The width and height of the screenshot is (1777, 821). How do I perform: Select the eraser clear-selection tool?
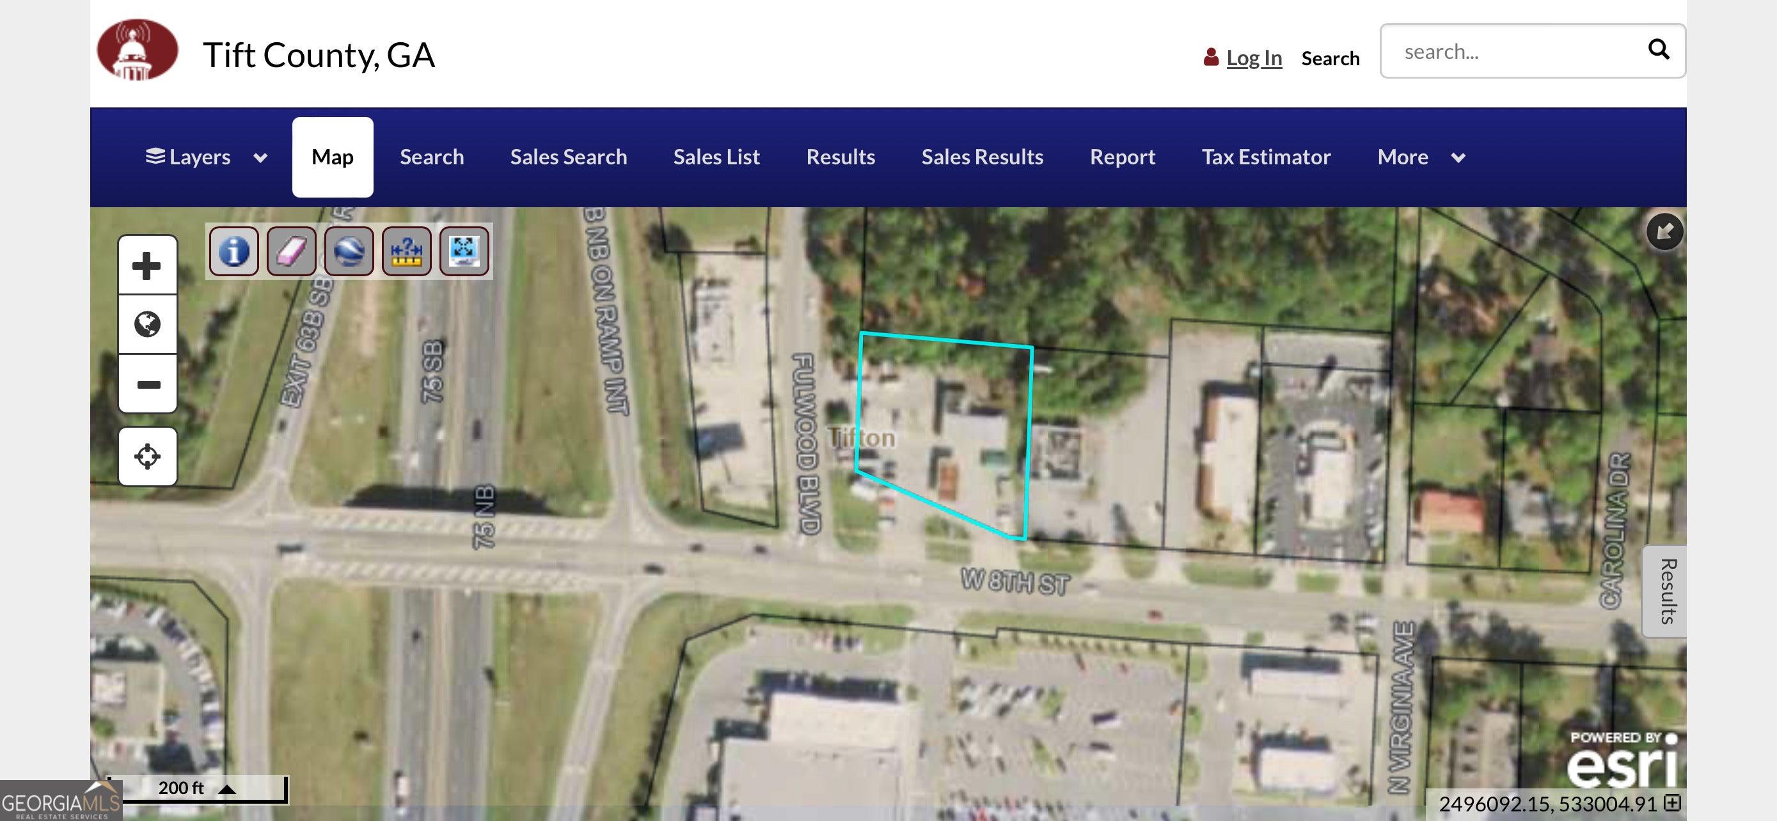pos(291,251)
